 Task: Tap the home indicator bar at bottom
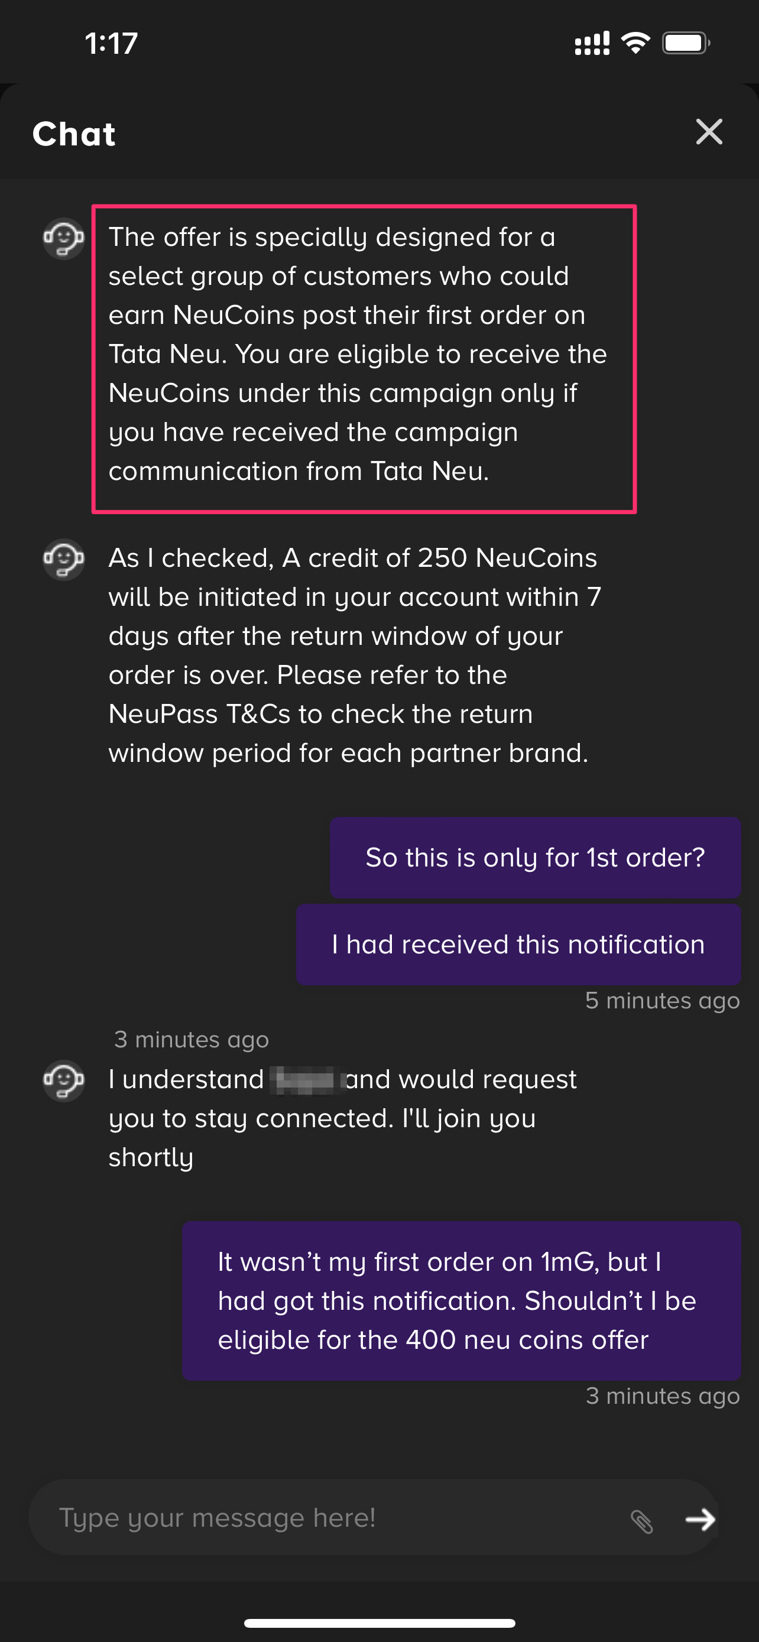pos(379,1623)
